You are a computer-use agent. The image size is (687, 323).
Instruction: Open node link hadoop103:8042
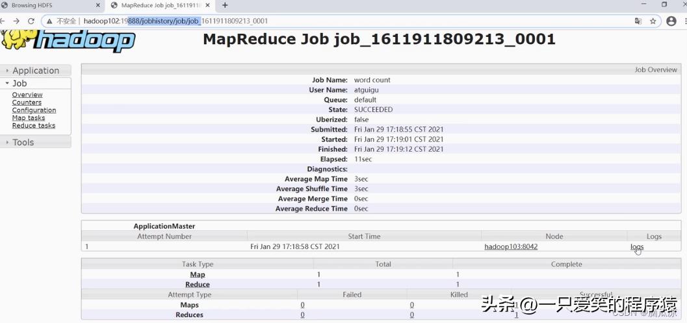pos(511,246)
